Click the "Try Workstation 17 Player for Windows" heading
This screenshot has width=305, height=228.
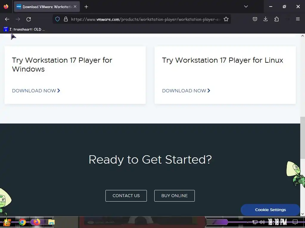62,64
